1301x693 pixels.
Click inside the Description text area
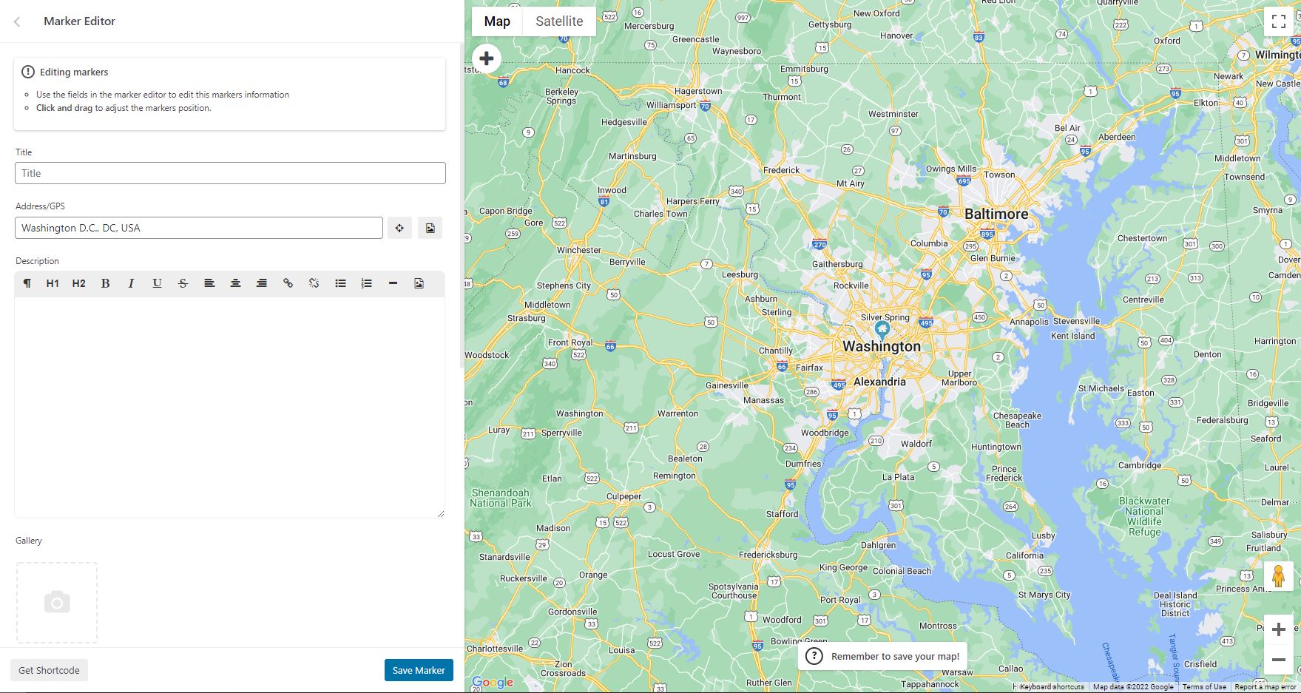[x=230, y=407]
